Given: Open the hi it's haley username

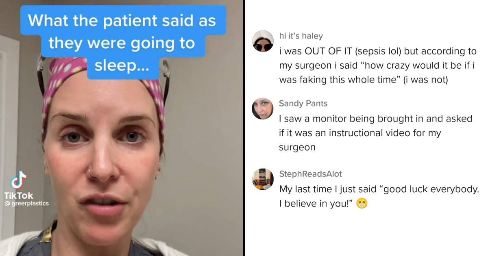Looking at the screenshot, I should [301, 36].
